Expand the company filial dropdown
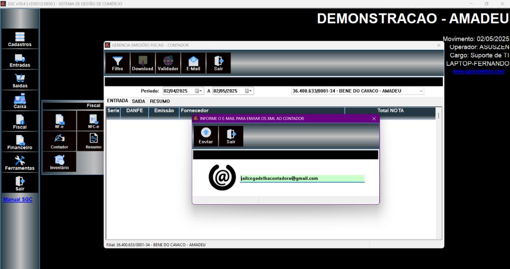This screenshot has width=510, height=269. 421,91
